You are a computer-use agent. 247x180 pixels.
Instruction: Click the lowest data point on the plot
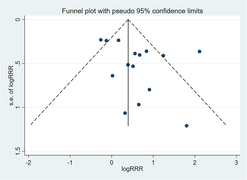click(186, 126)
